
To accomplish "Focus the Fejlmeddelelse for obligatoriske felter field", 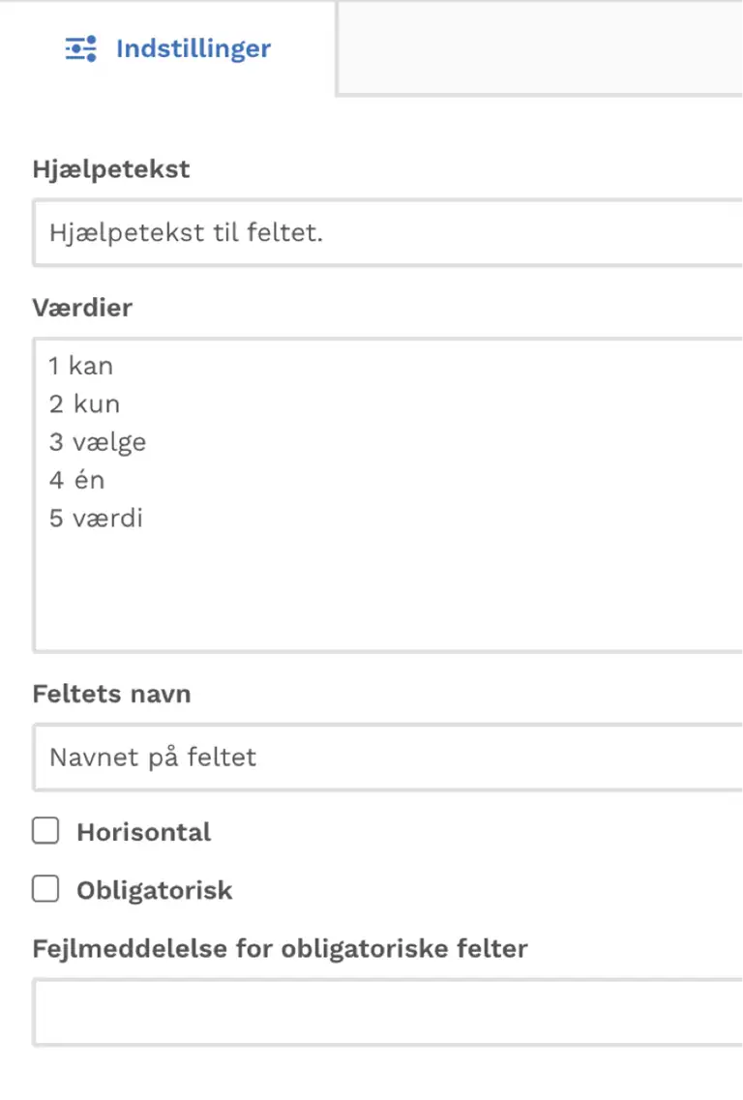I will click(x=388, y=1012).
